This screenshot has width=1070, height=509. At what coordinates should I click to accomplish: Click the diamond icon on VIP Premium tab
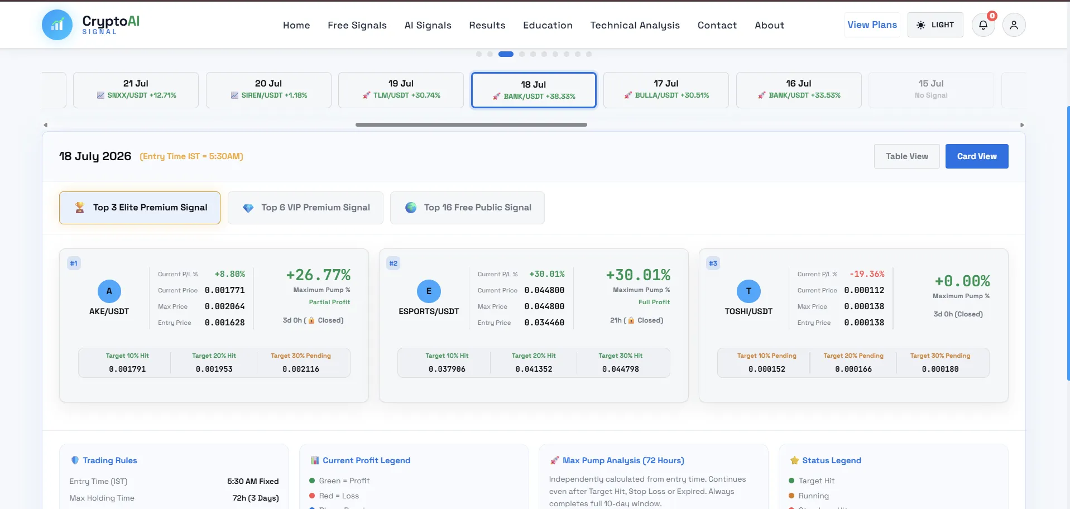(x=248, y=208)
